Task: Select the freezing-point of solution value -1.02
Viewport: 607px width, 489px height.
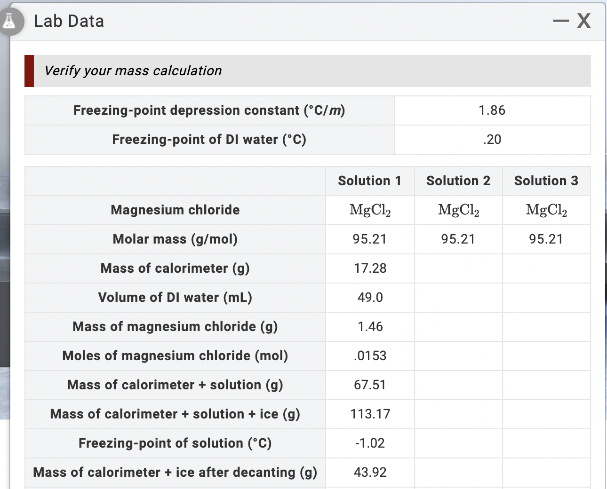Action: click(x=369, y=443)
